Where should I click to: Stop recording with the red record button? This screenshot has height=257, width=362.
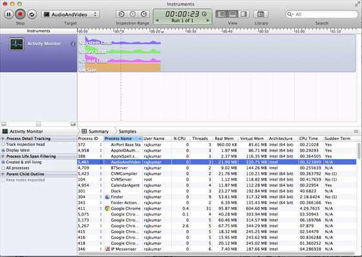(20, 14)
